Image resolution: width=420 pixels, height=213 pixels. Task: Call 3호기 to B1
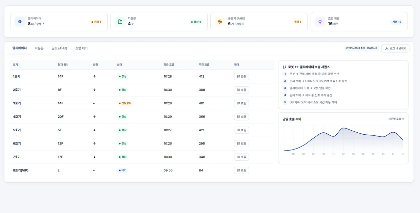pyautogui.click(x=241, y=103)
